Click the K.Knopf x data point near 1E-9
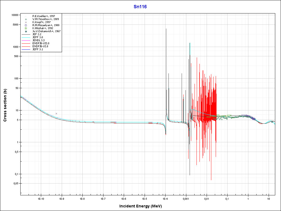The width and height of the screenshot is (281, 211). pos(57,113)
